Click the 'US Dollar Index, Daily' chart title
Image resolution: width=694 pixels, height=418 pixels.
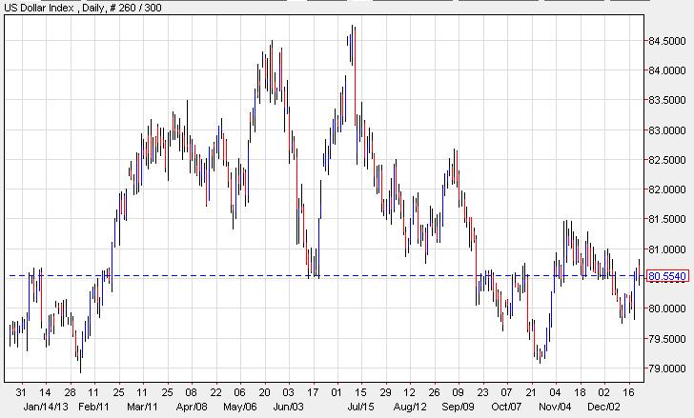click(83, 8)
